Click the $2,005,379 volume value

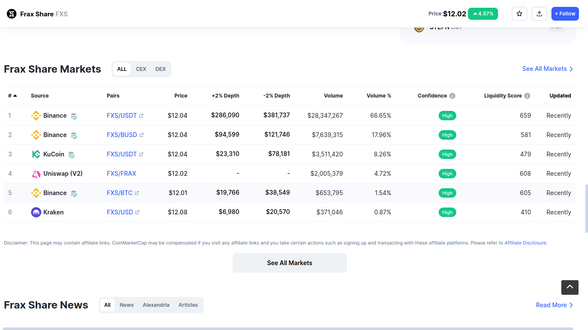pos(327,174)
